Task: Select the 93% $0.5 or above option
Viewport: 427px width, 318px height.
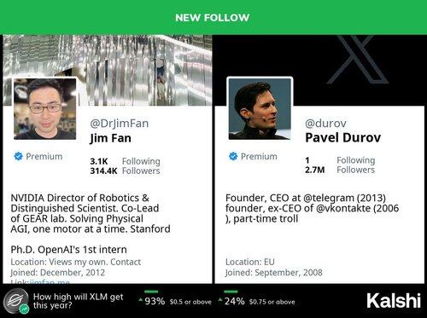Action: 175,301
